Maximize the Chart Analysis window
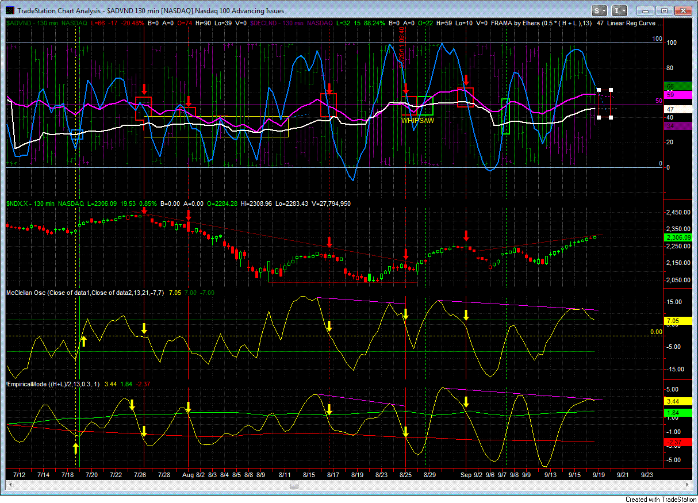 pyautogui.click(x=664, y=10)
